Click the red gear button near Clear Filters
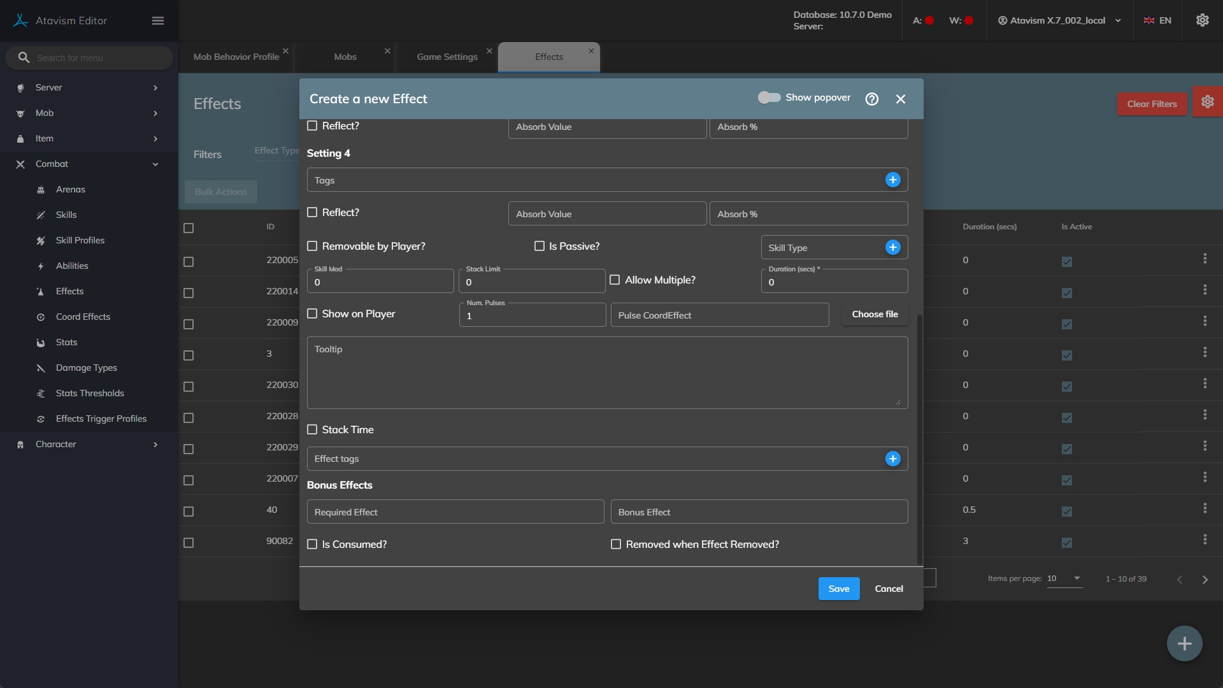This screenshot has width=1223, height=688. [x=1207, y=102]
